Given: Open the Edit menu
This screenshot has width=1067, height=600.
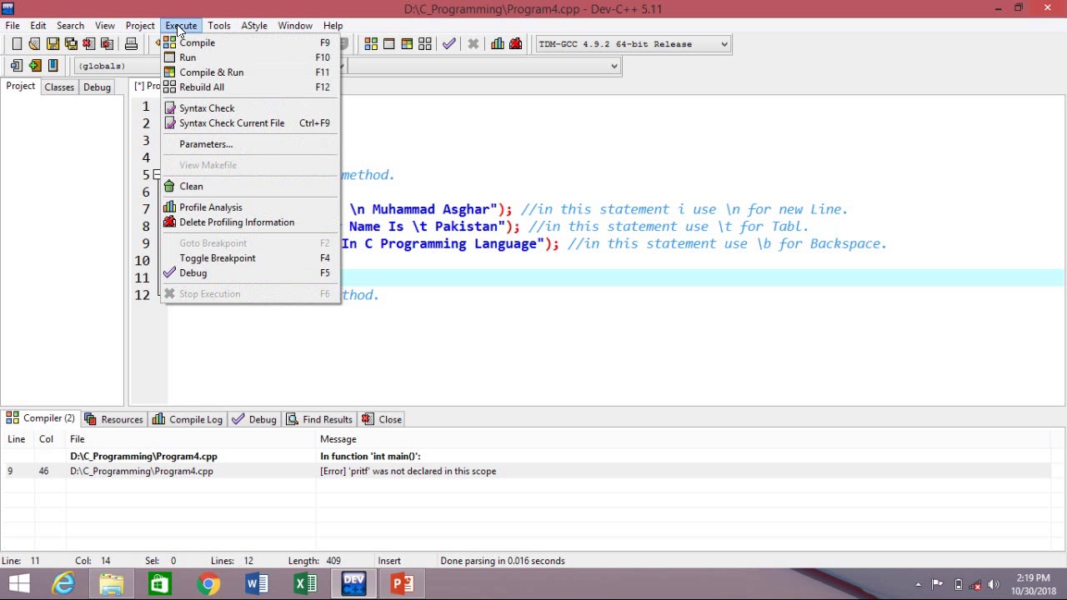Looking at the screenshot, I should coord(38,26).
